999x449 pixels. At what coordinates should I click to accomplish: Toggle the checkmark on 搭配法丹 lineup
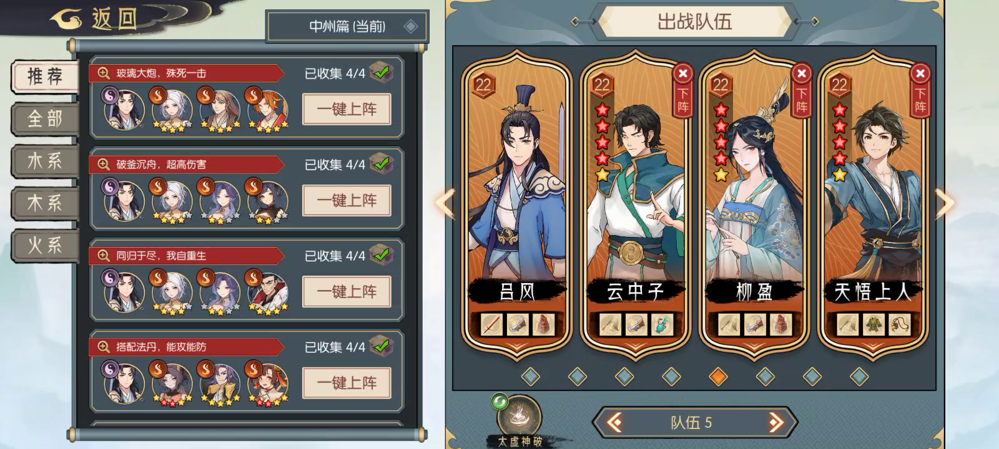point(381,345)
